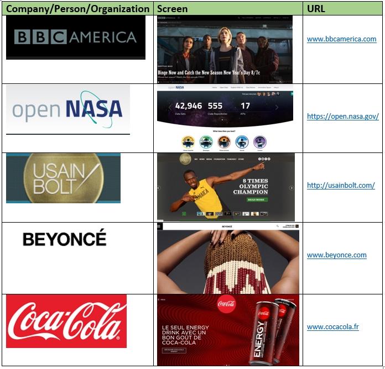Click the big red Coca-Cola logo

click(66, 321)
